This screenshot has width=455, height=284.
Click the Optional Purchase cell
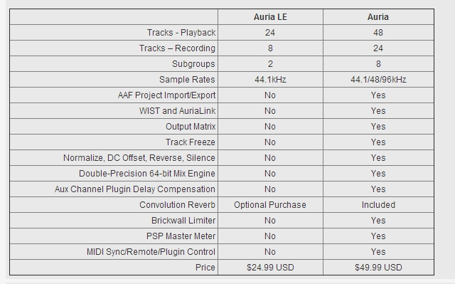[x=270, y=205]
